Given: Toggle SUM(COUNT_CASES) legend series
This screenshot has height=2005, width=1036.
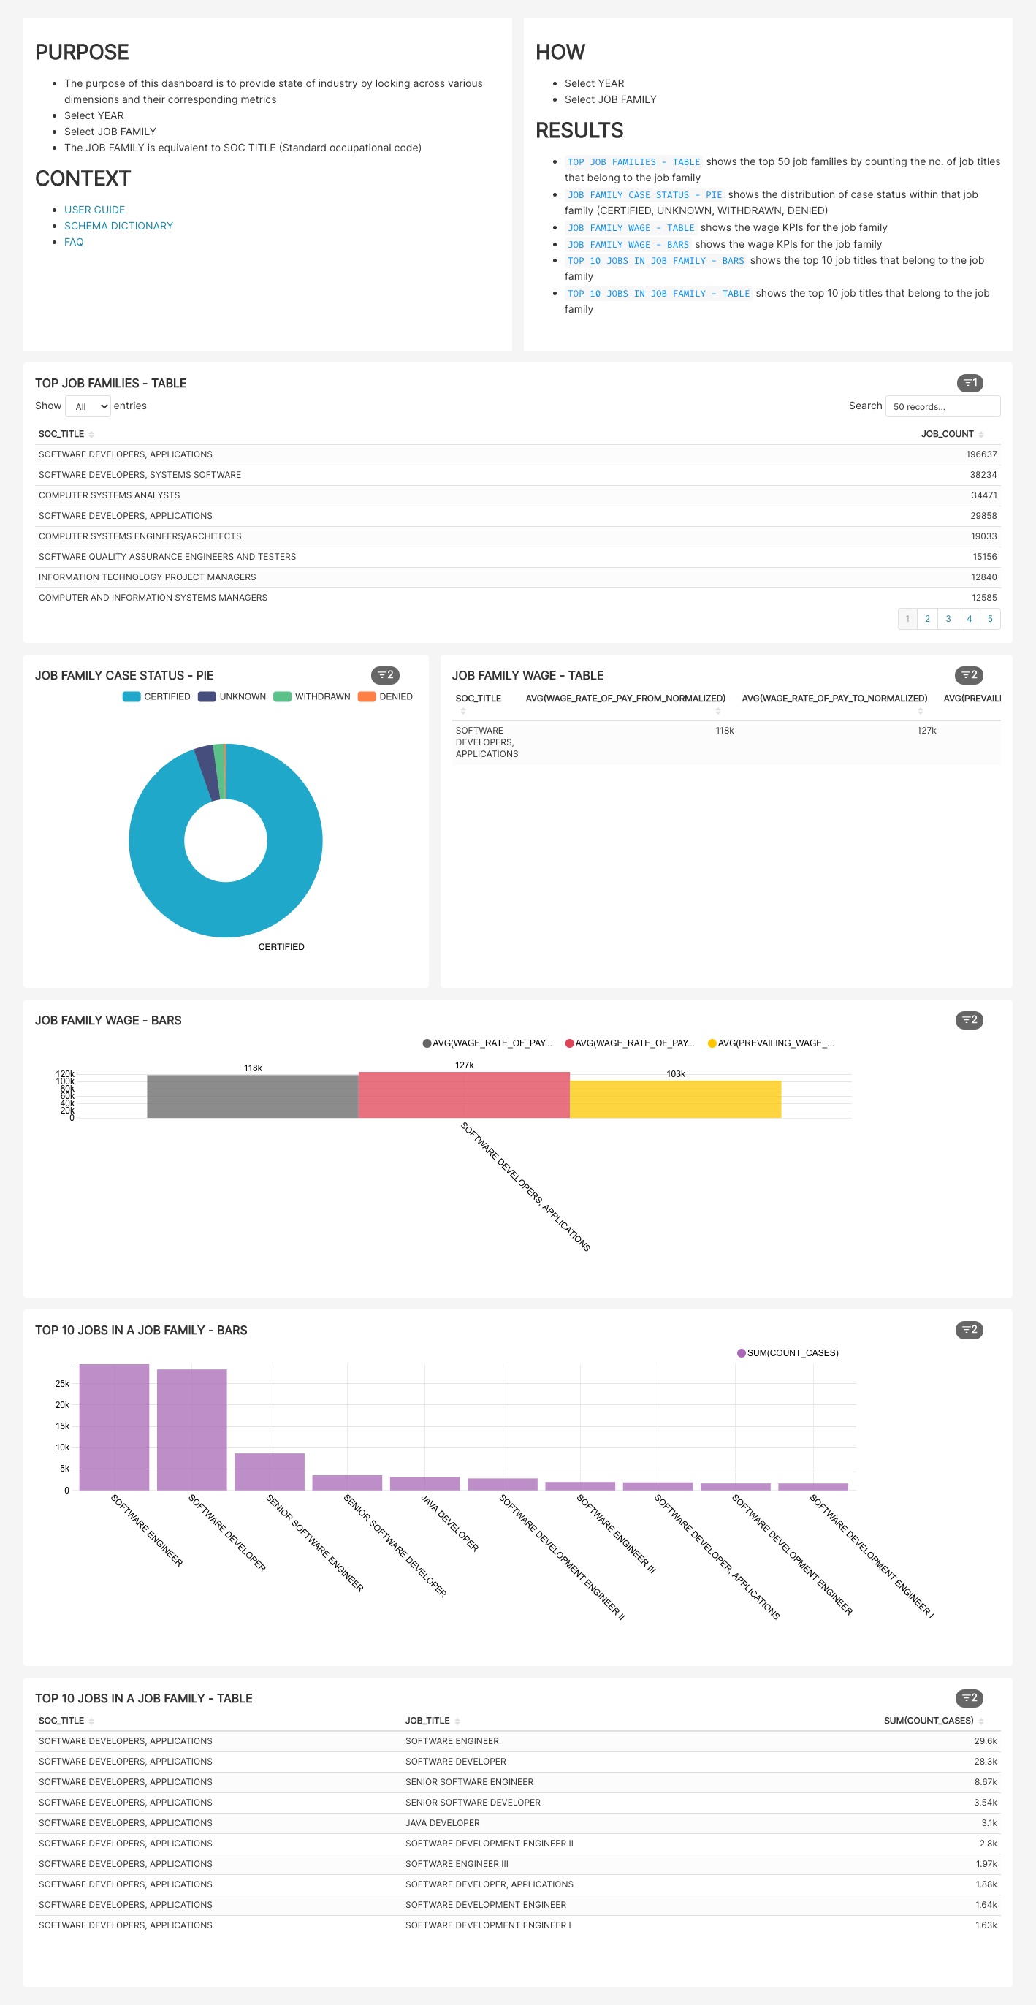Looking at the screenshot, I should 788,1352.
